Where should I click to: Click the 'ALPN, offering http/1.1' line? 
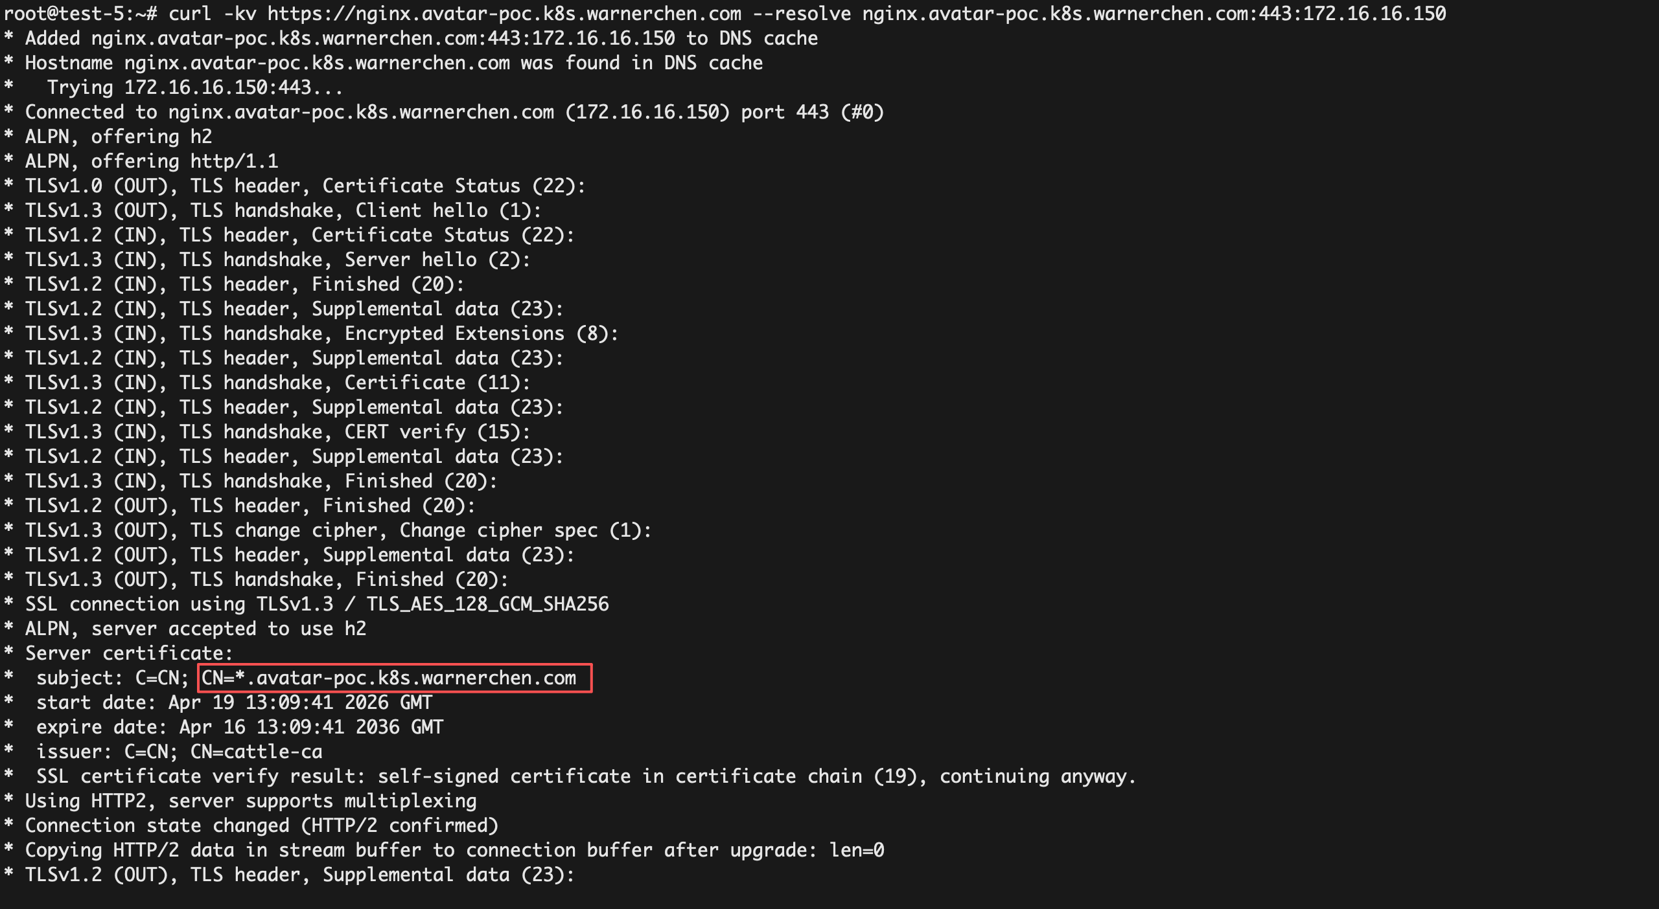(151, 161)
